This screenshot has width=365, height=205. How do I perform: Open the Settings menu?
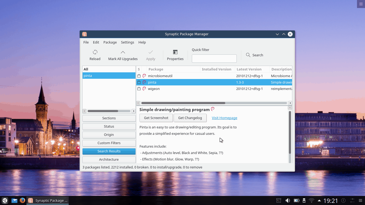pyautogui.click(x=127, y=42)
